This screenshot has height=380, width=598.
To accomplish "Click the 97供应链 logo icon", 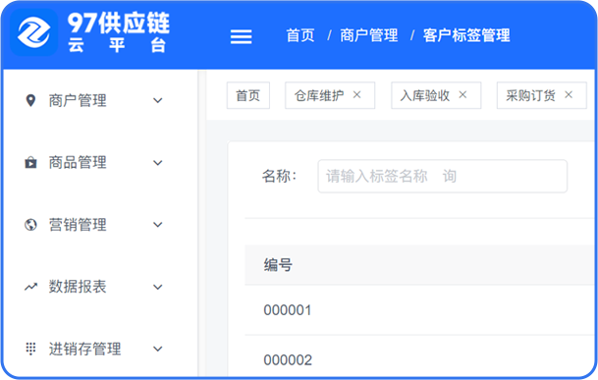I will [x=34, y=32].
